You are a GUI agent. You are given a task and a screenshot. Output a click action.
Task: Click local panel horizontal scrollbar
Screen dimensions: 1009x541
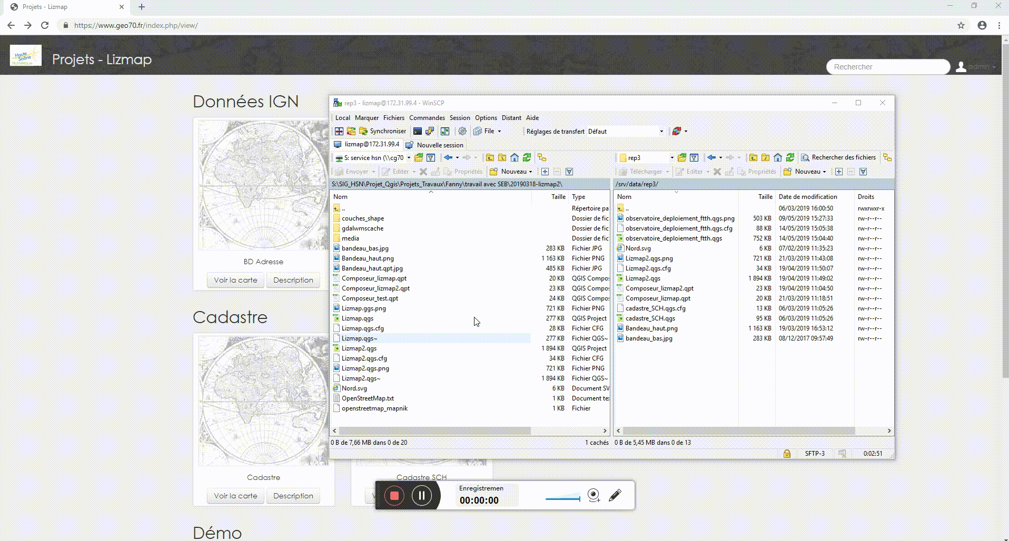(435, 431)
